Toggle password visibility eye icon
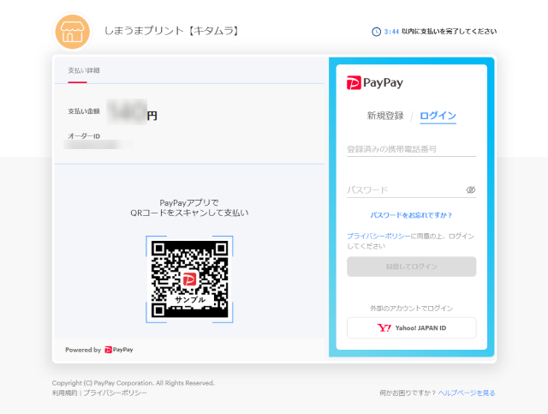 pyautogui.click(x=470, y=189)
